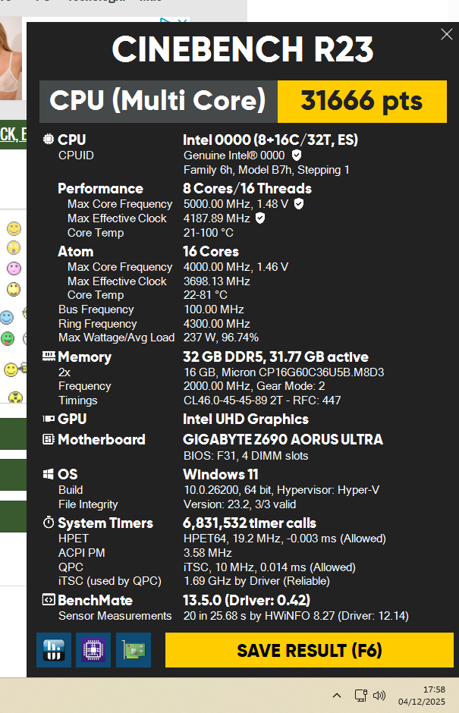Select the 22-81 °C Atom temp value
This screenshot has height=713, width=459.
205,295
